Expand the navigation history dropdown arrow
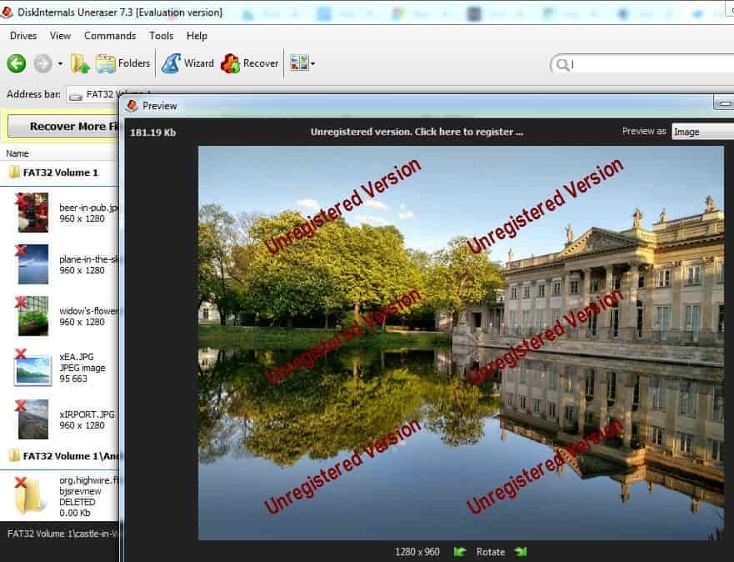The width and height of the screenshot is (734, 562). pos(60,63)
